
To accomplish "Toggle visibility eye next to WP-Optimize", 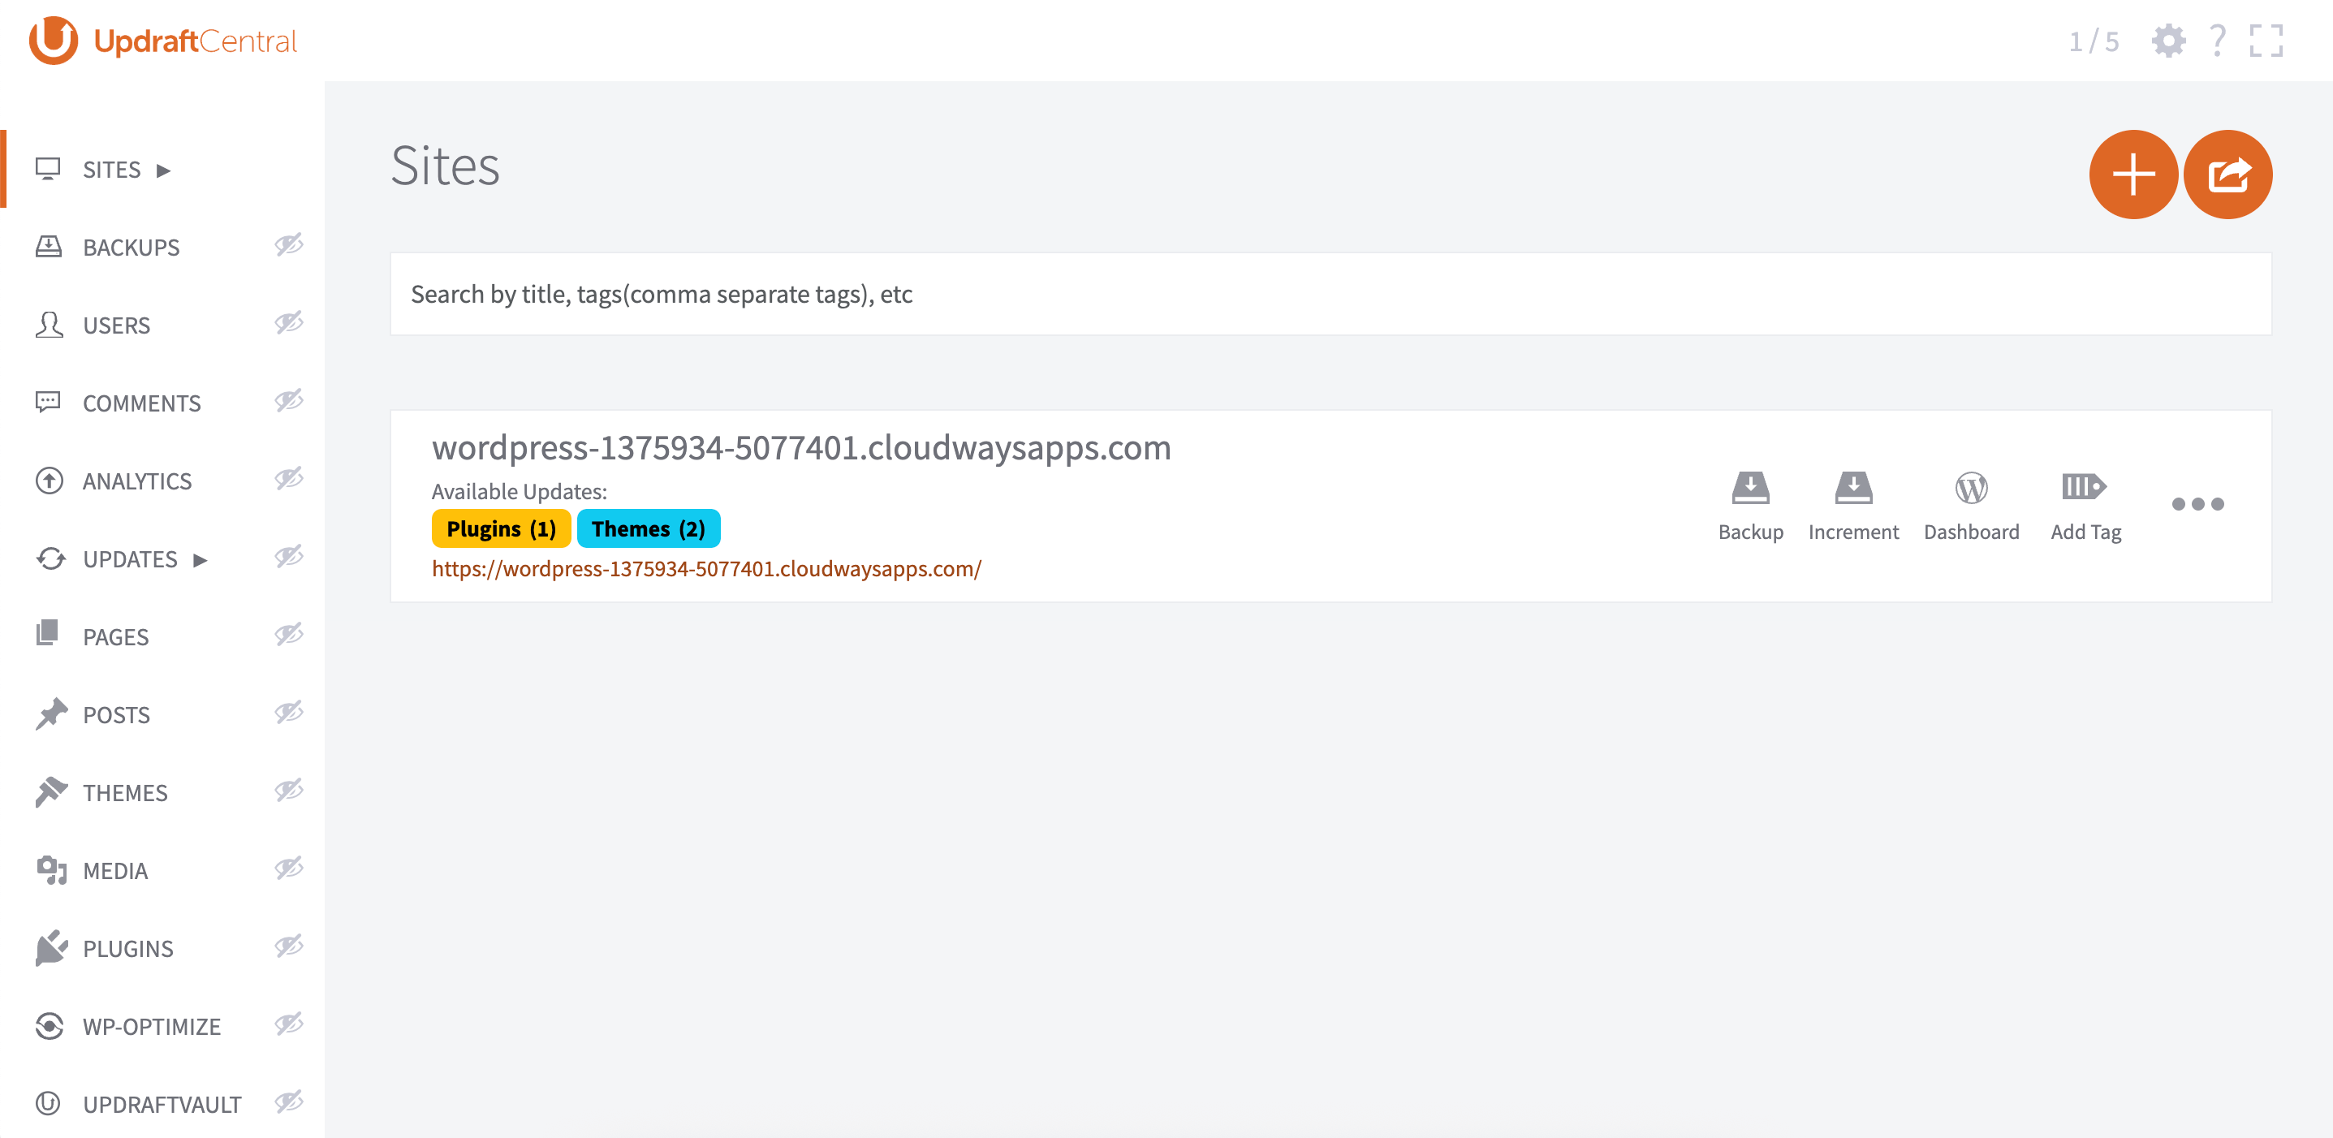I will click(289, 1024).
